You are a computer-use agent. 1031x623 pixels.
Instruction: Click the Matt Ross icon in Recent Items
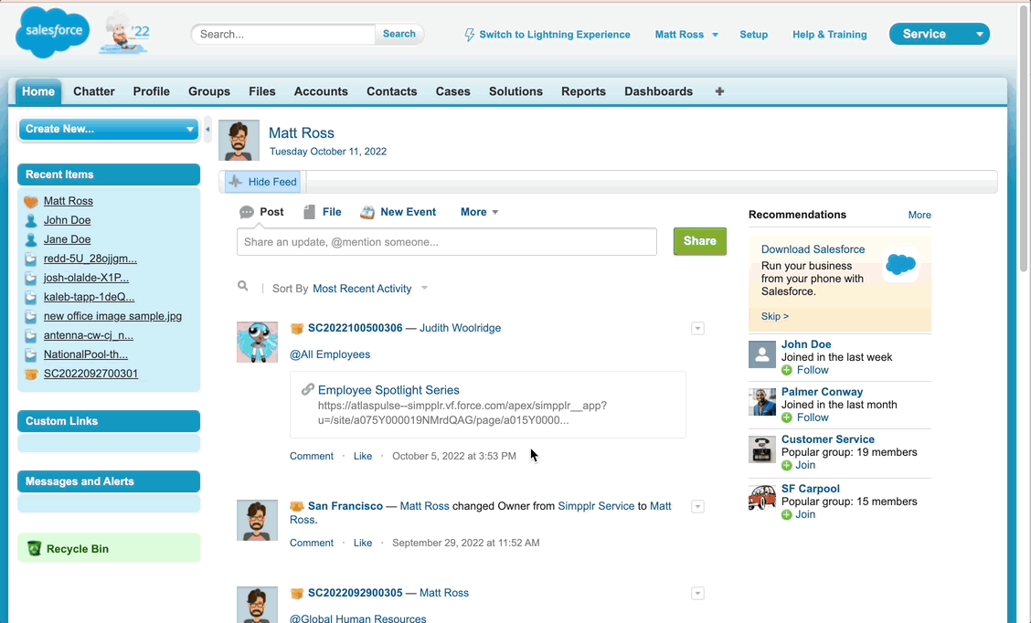(x=31, y=201)
